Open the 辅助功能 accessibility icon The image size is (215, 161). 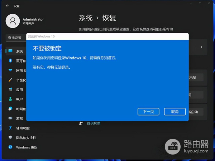(x=10, y=128)
